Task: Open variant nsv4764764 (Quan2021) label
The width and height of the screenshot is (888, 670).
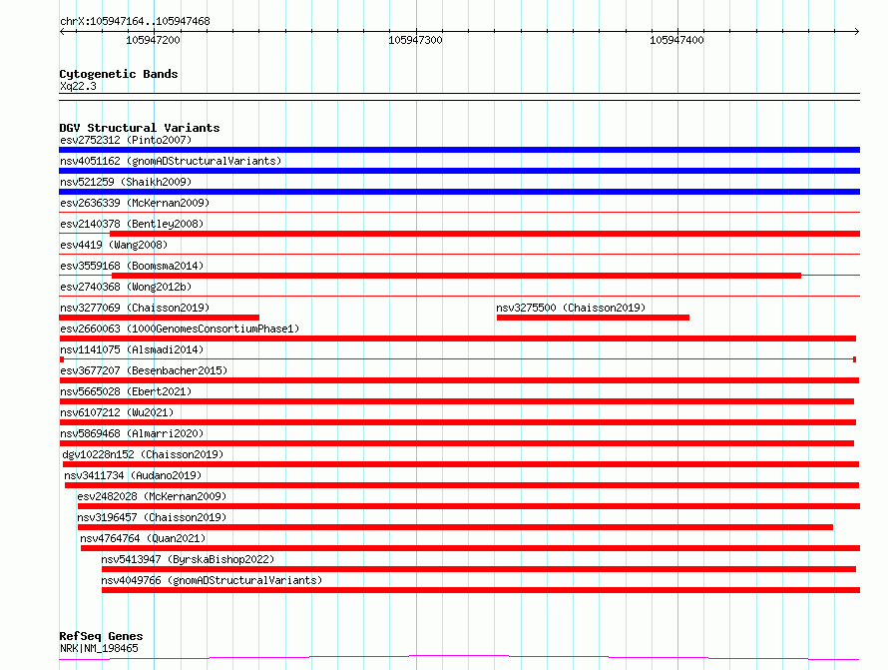Action: pyautogui.click(x=143, y=538)
